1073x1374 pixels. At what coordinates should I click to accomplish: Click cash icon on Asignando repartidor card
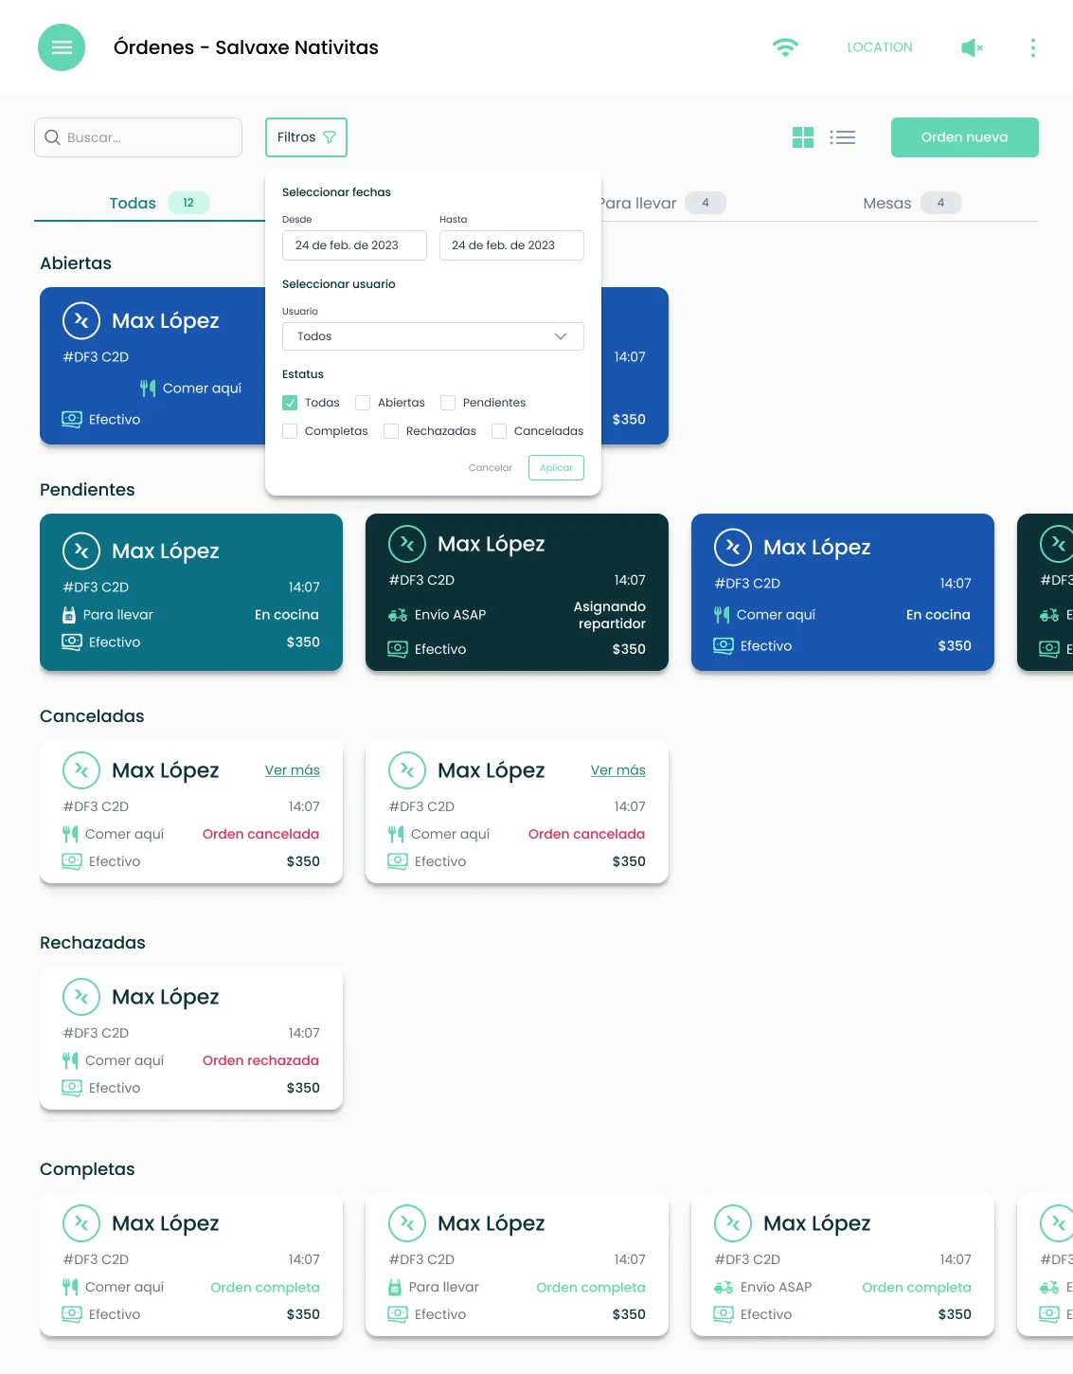(x=398, y=649)
